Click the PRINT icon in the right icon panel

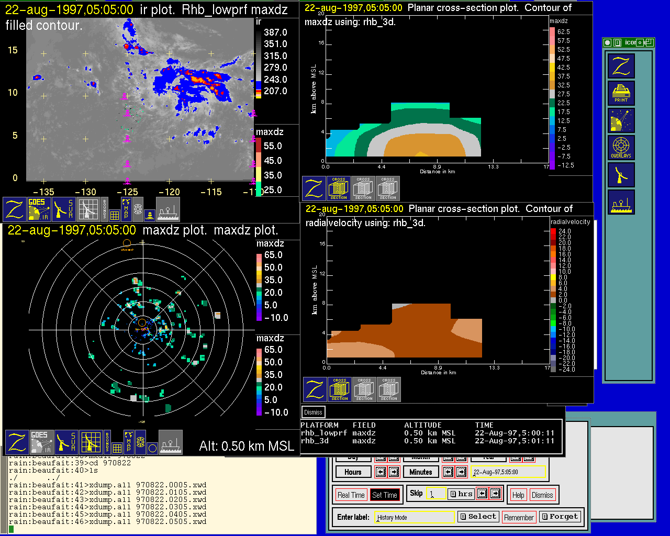(x=621, y=94)
